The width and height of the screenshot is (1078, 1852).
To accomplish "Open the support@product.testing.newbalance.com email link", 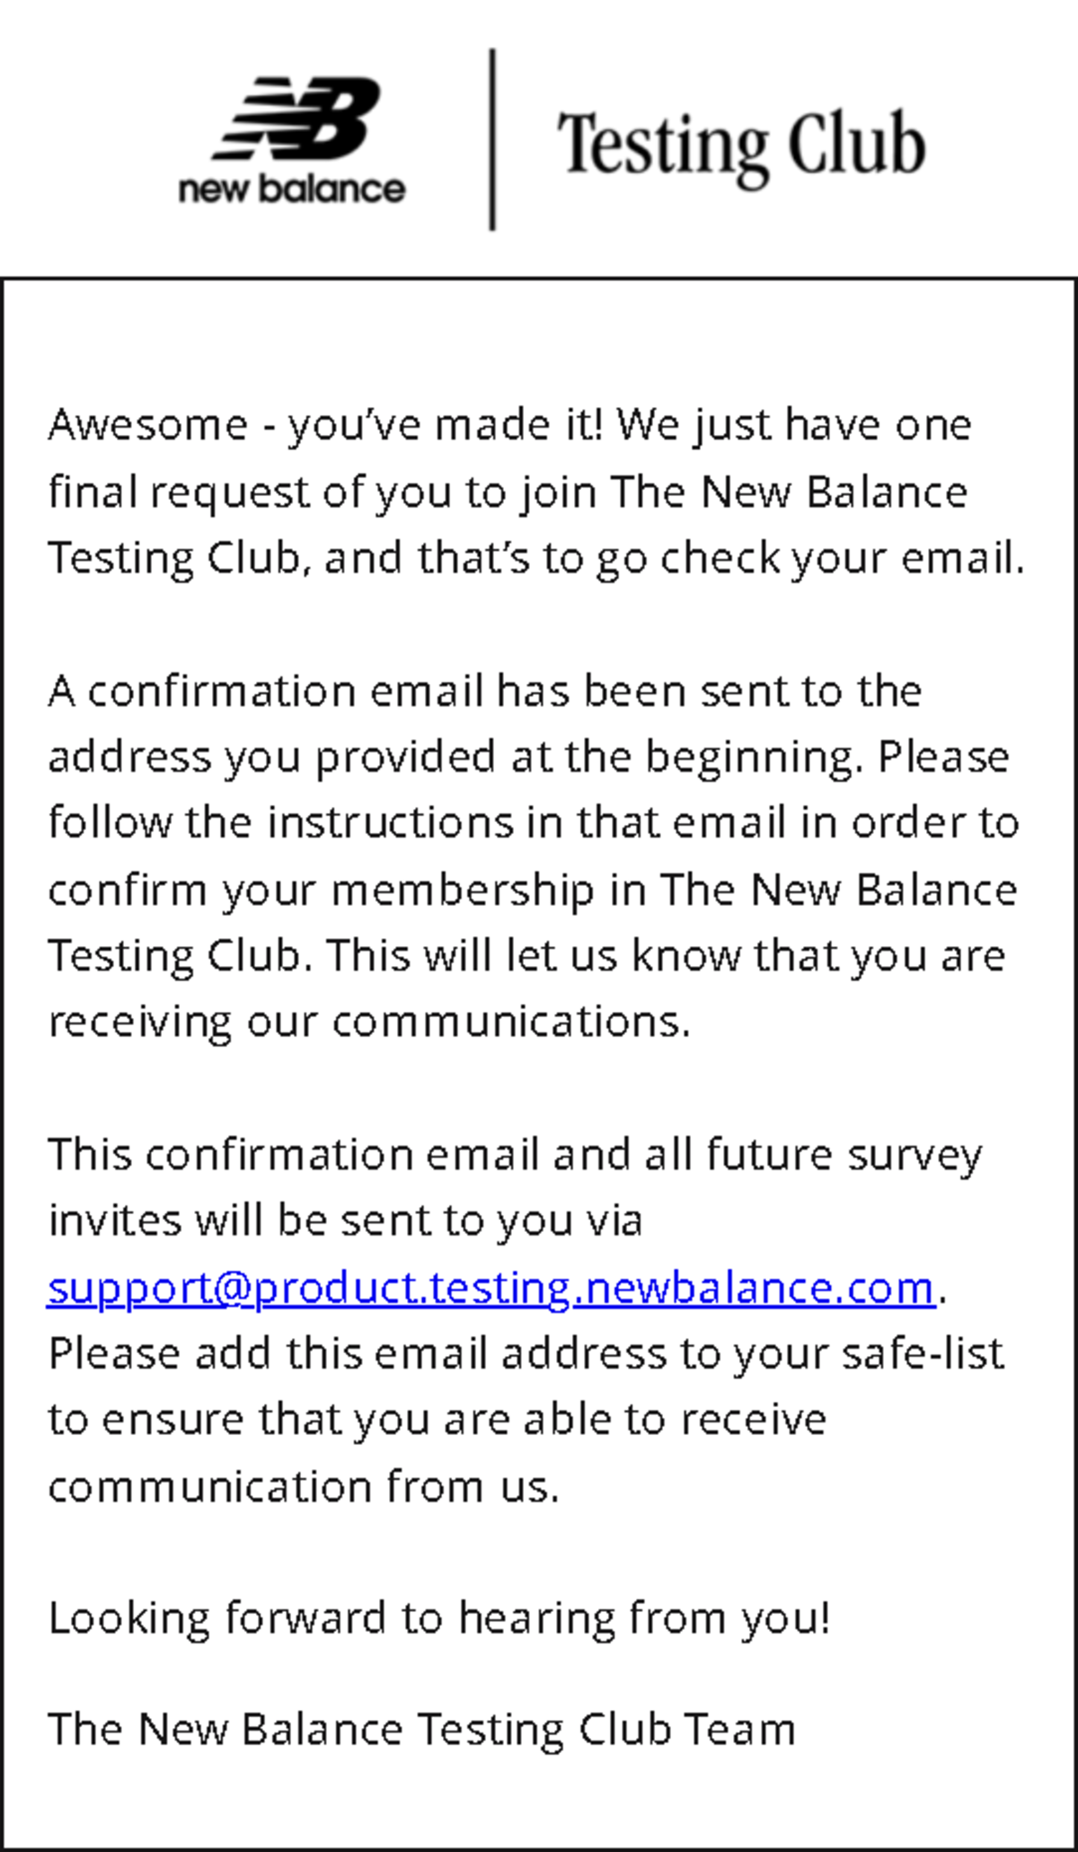I will pos(490,1288).
